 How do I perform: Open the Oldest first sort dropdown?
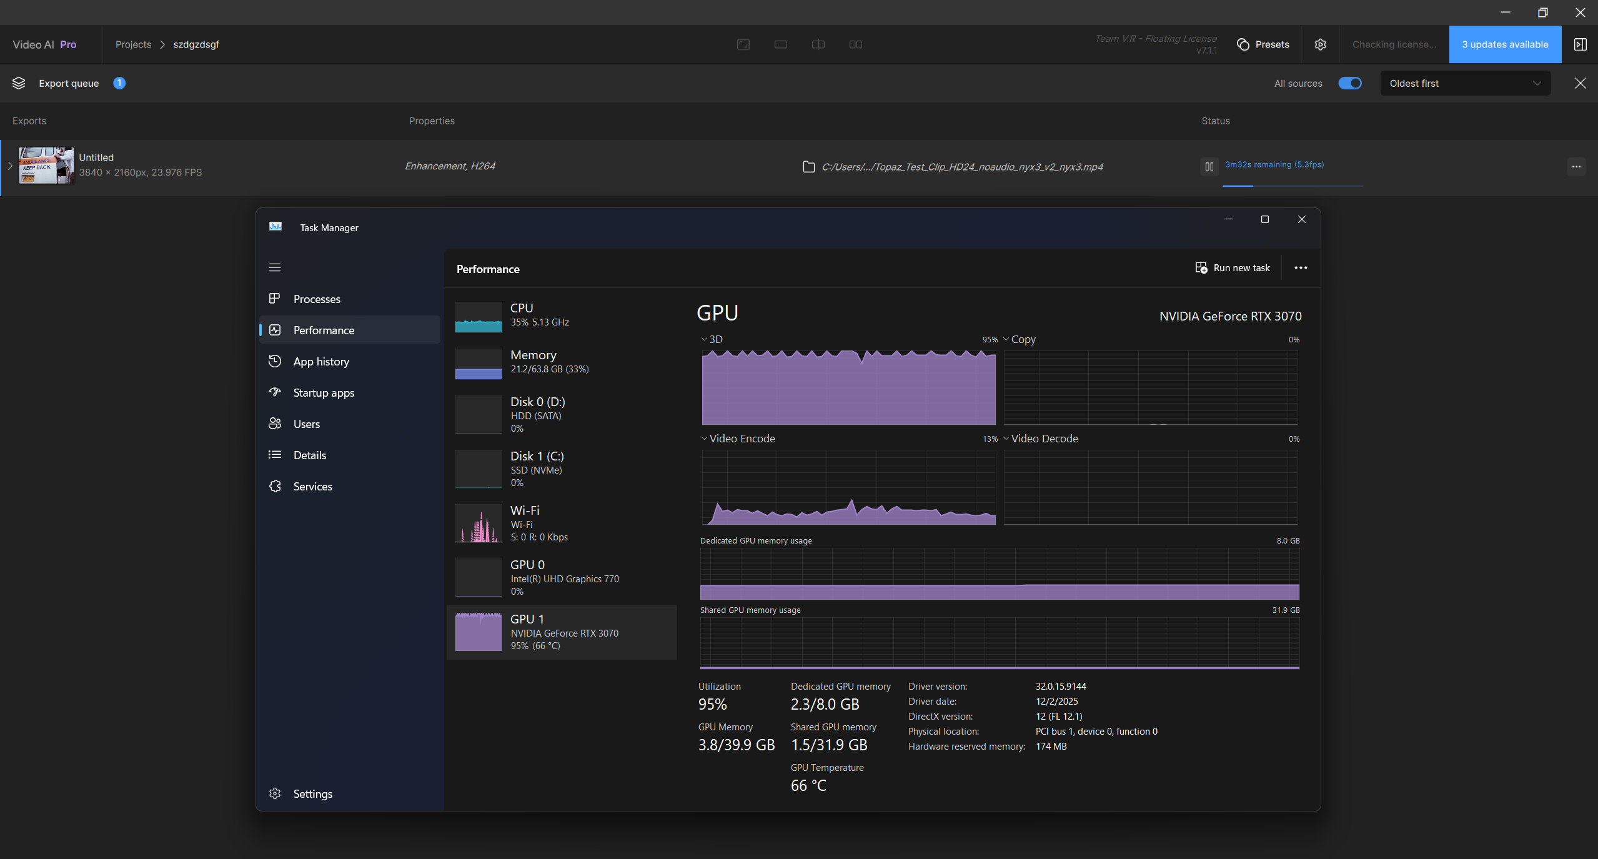1464,83
